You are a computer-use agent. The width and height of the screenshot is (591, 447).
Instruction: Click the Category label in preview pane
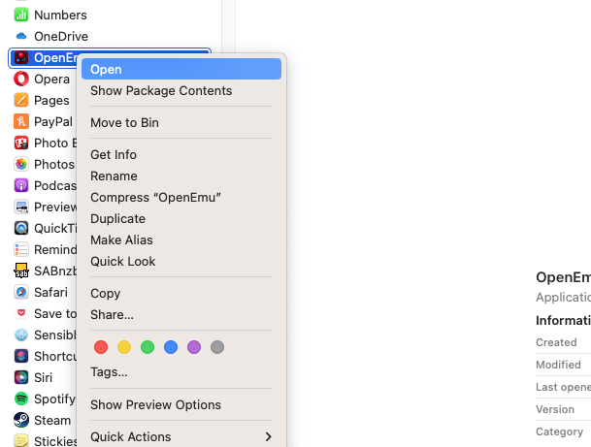pos(559,431)
